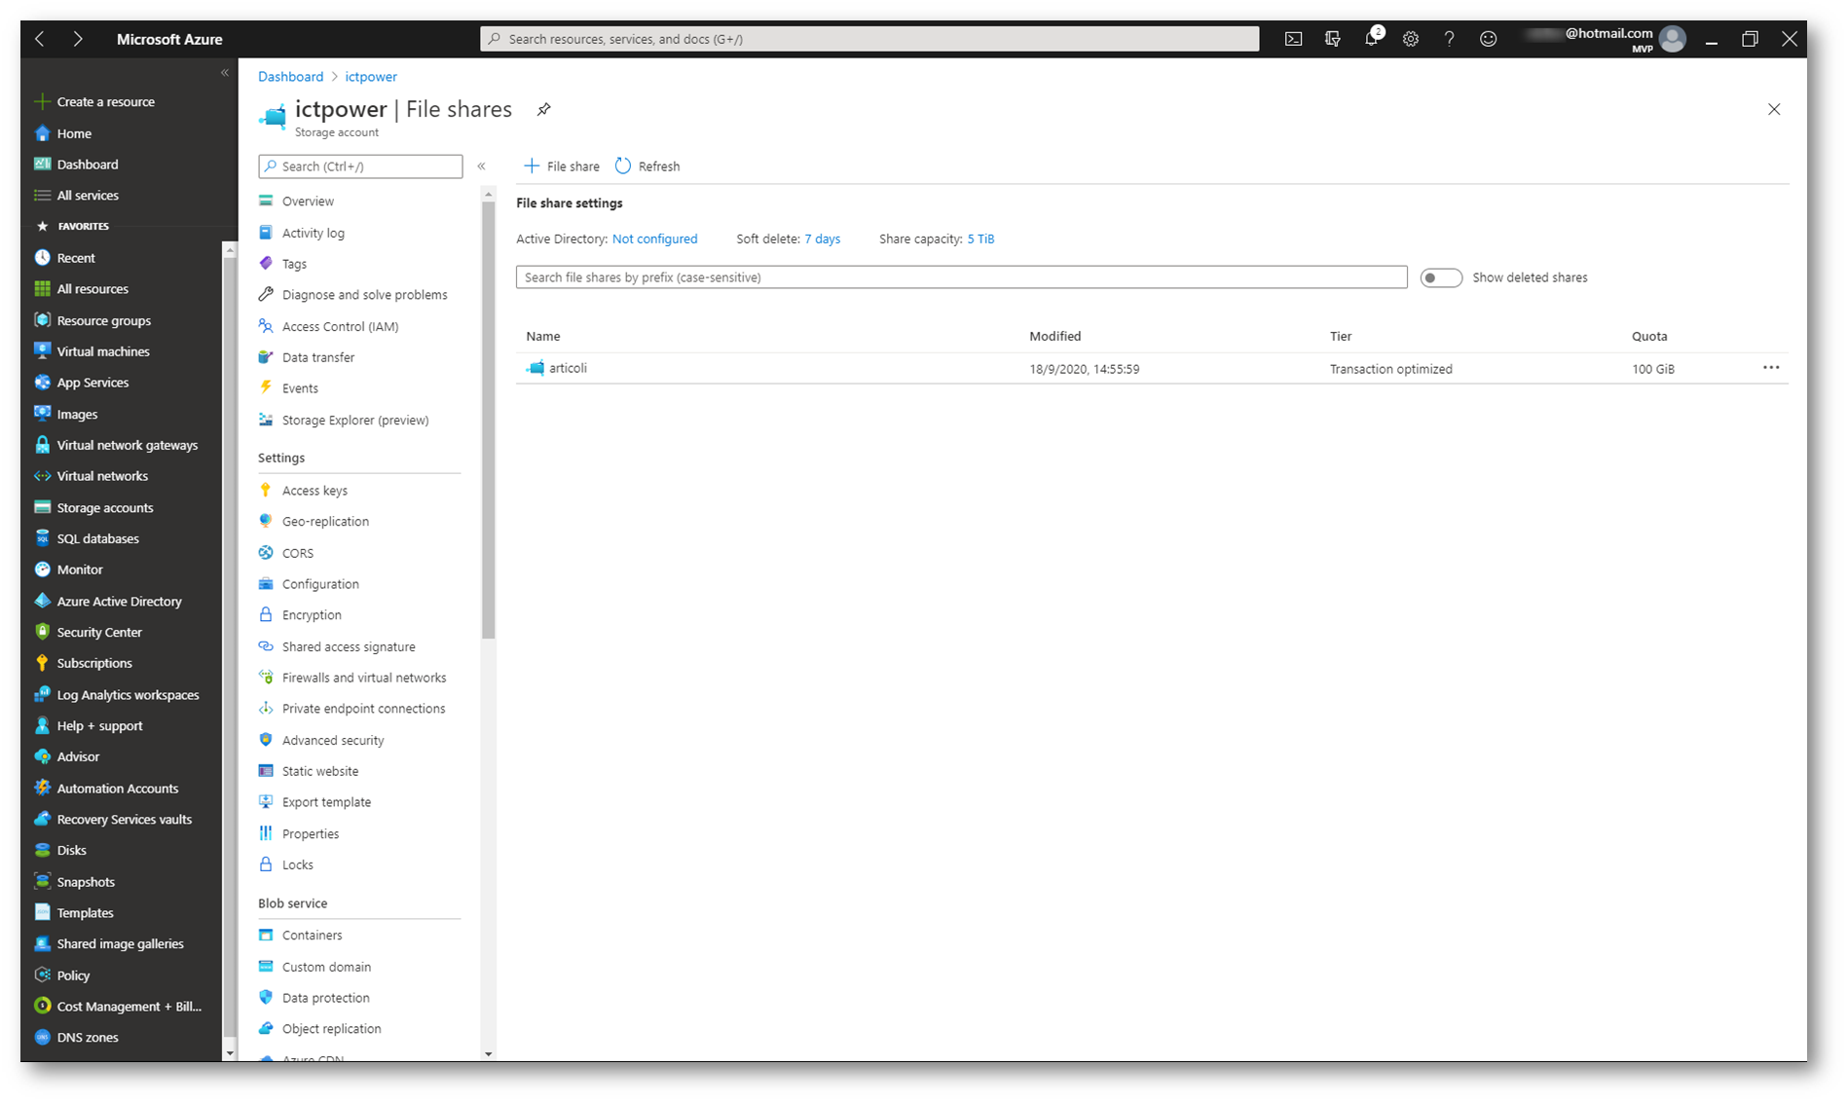
Task: Click the + File share button
Action: coord(562,166)
